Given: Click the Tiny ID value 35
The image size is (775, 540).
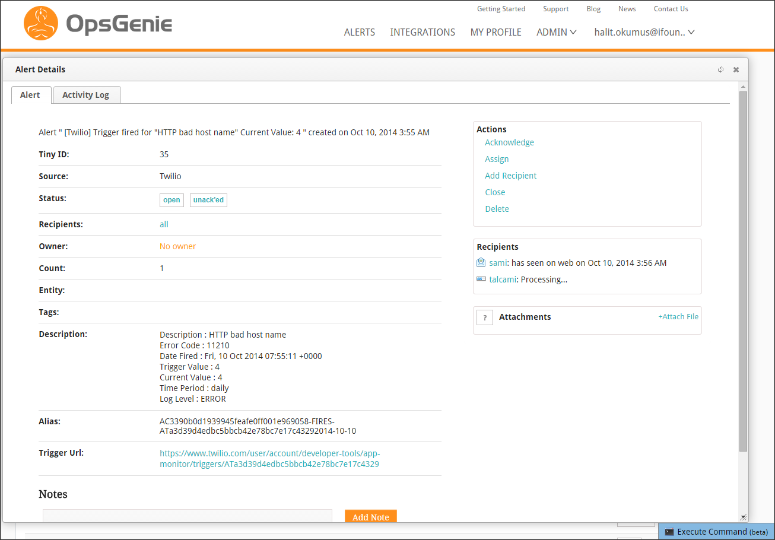Looking at the screenshot, I should [x=164, y=154].
